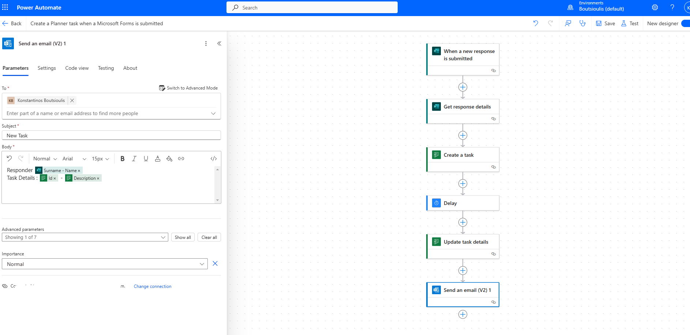
Task: Redo in the body editor toolbar
Action: [x=21, y=159]
